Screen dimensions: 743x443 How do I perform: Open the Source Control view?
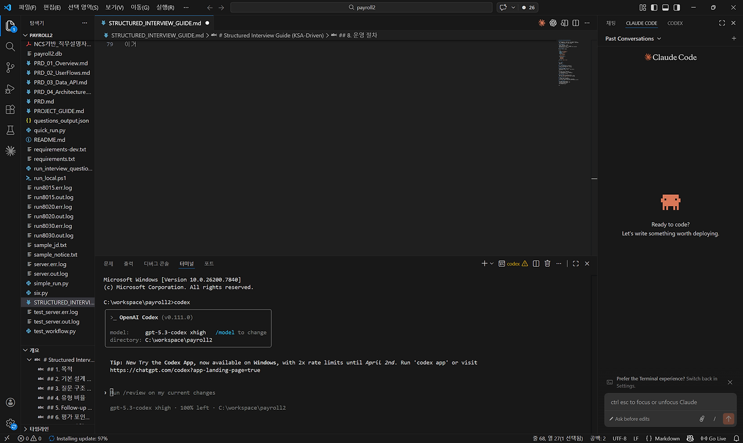pyautogui.click(x=10, y=67)
